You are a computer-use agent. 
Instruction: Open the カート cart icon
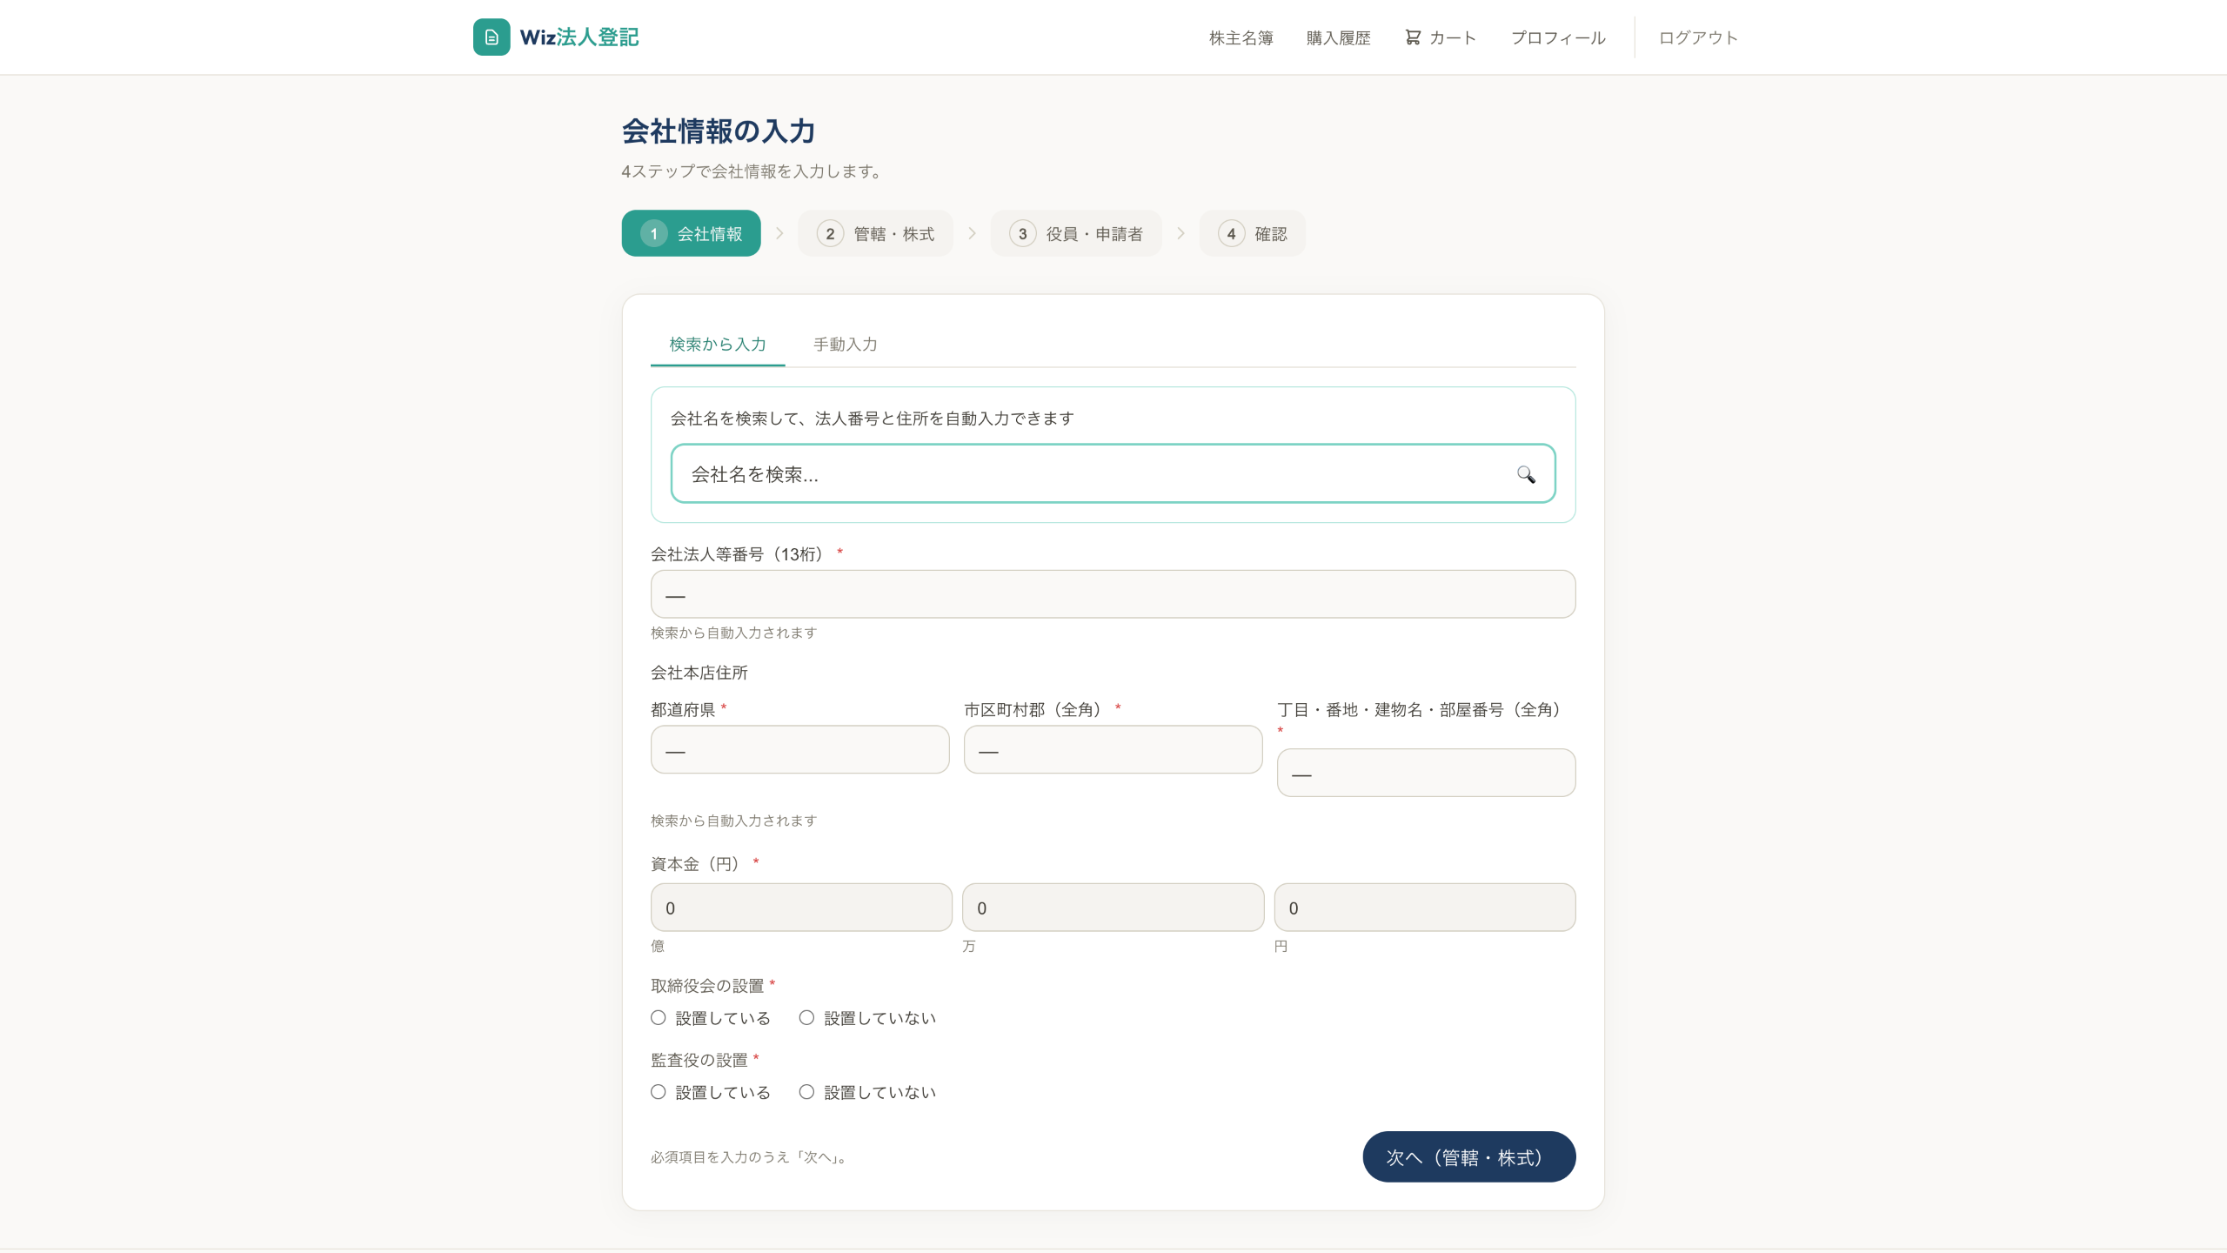(1413, 37)
